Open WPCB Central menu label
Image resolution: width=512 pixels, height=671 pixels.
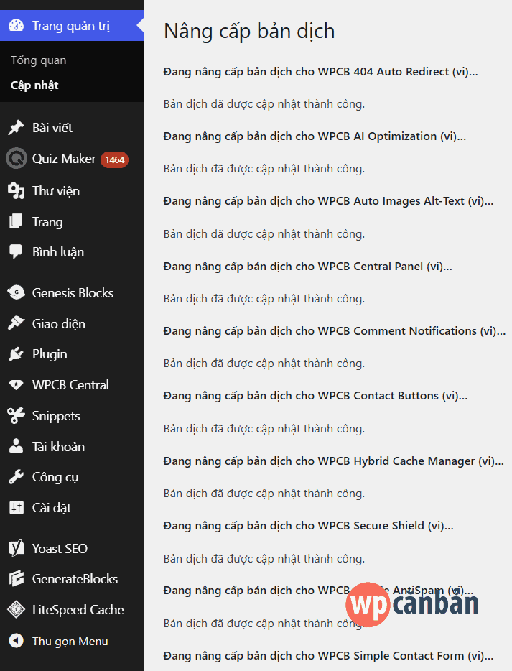pyautogui.click(x=70, y=385)
